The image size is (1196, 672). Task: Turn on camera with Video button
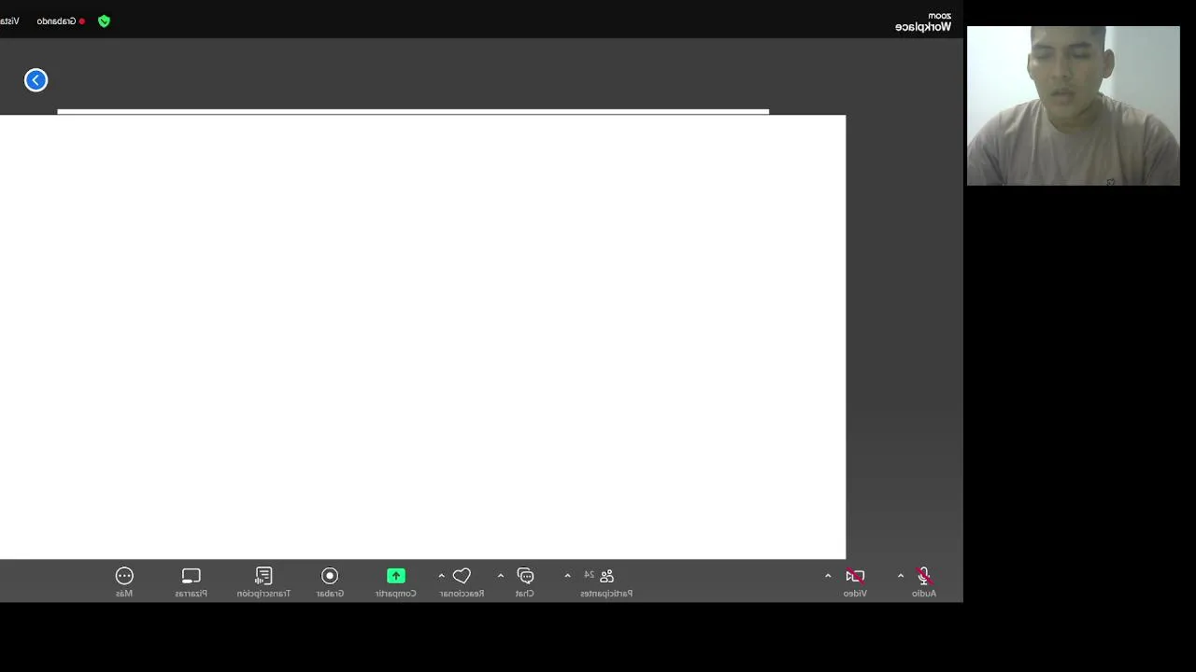855,581
